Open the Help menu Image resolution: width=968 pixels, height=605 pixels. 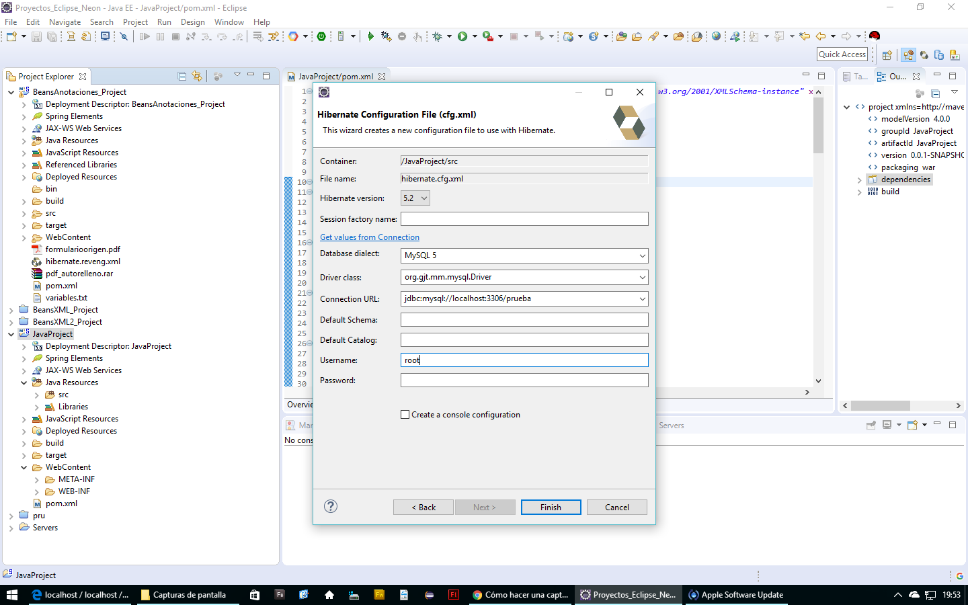[261, 22]
